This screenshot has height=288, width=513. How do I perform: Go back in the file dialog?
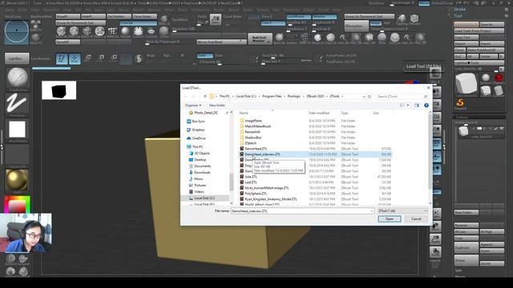coord(186,96)
